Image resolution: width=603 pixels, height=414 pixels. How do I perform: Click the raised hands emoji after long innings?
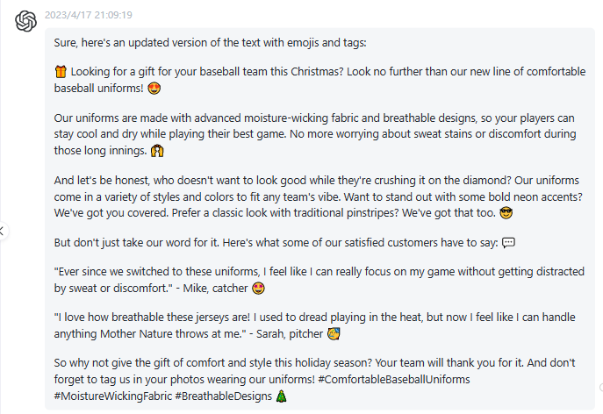click(x=157, y=151)
